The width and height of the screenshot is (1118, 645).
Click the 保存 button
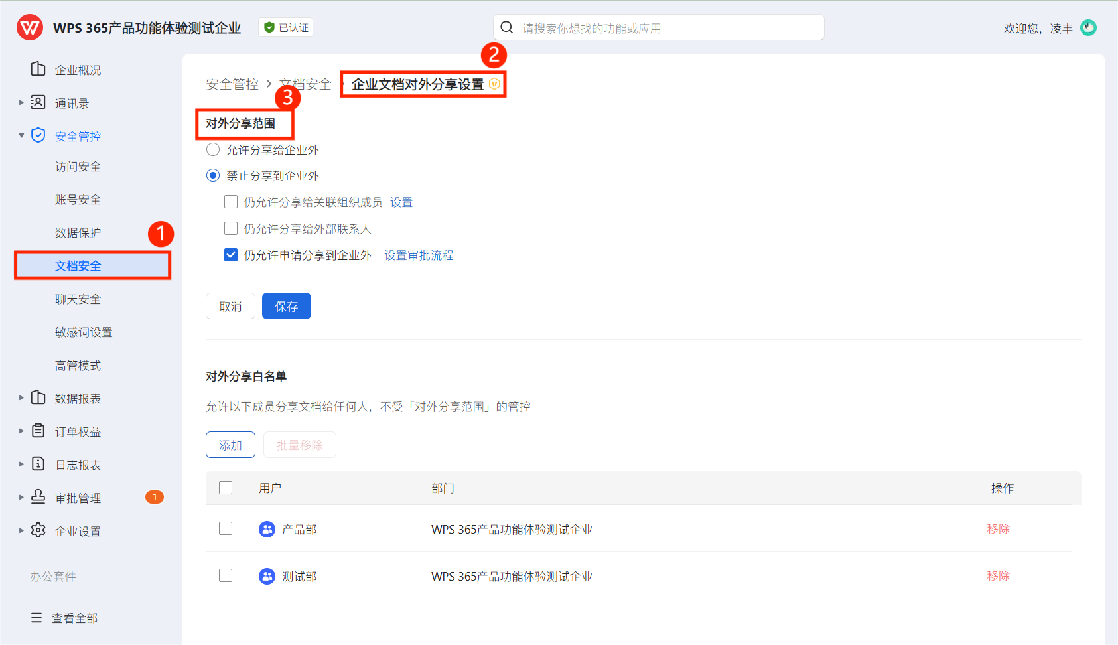point(287,306)
